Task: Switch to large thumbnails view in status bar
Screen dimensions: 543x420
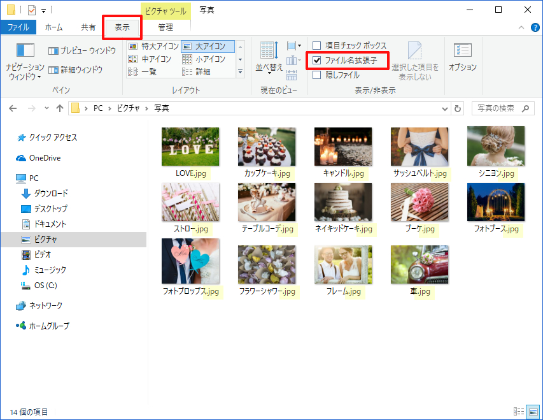Action: pos(533,412)
